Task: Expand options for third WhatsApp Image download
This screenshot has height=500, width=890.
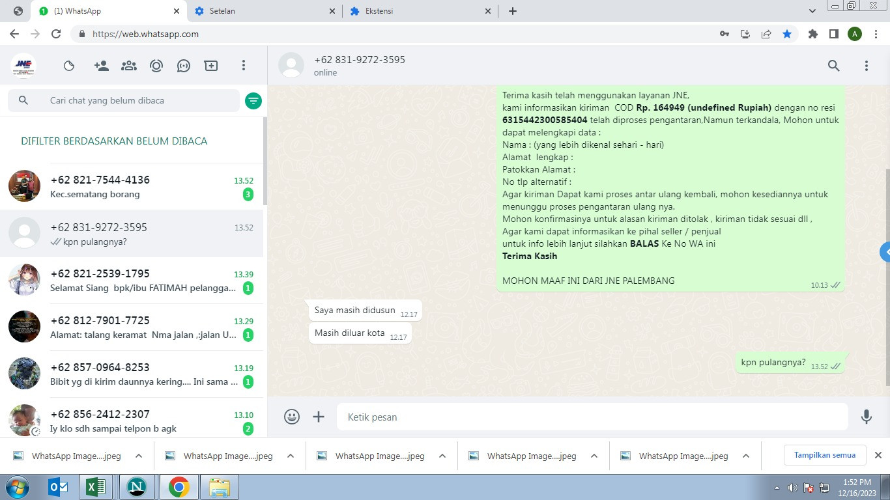Action: point(442,456)
